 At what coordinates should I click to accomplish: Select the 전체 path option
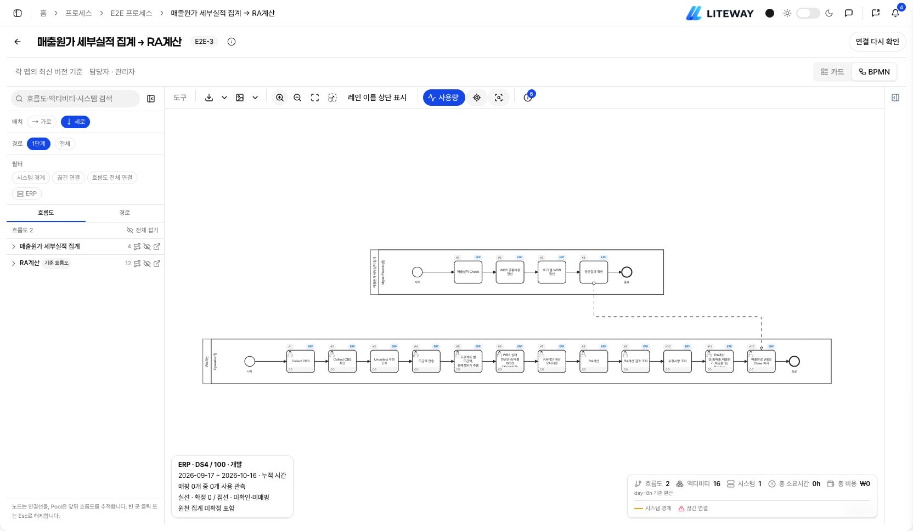pyautogui.click(x=65, y=144)
